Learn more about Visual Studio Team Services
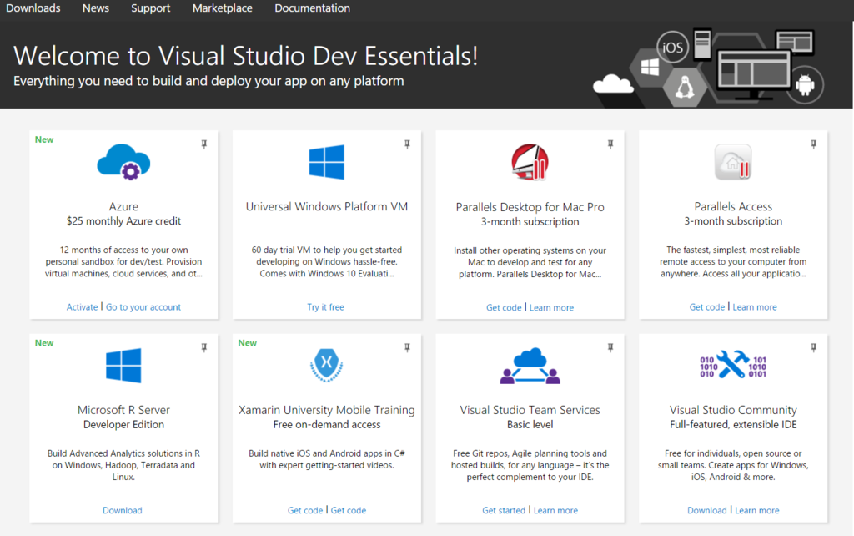The image size is (854, 536). pyautogui.click(x=555, y=510)
